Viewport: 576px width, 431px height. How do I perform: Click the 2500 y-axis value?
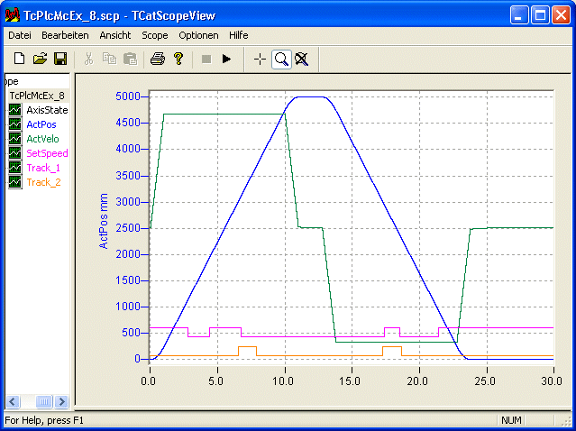click(128, 228)
